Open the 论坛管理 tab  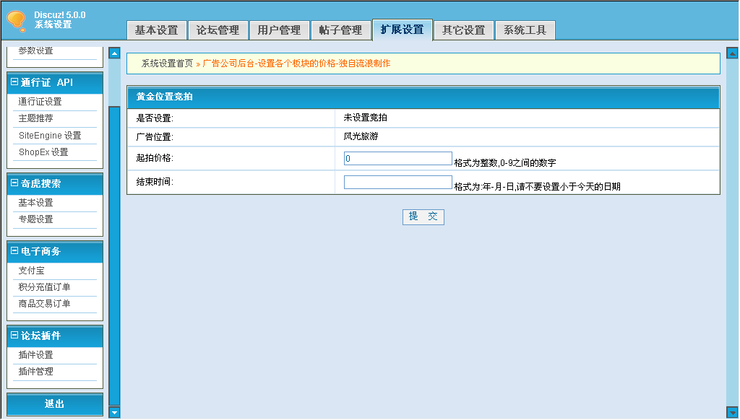click(218, 30)
